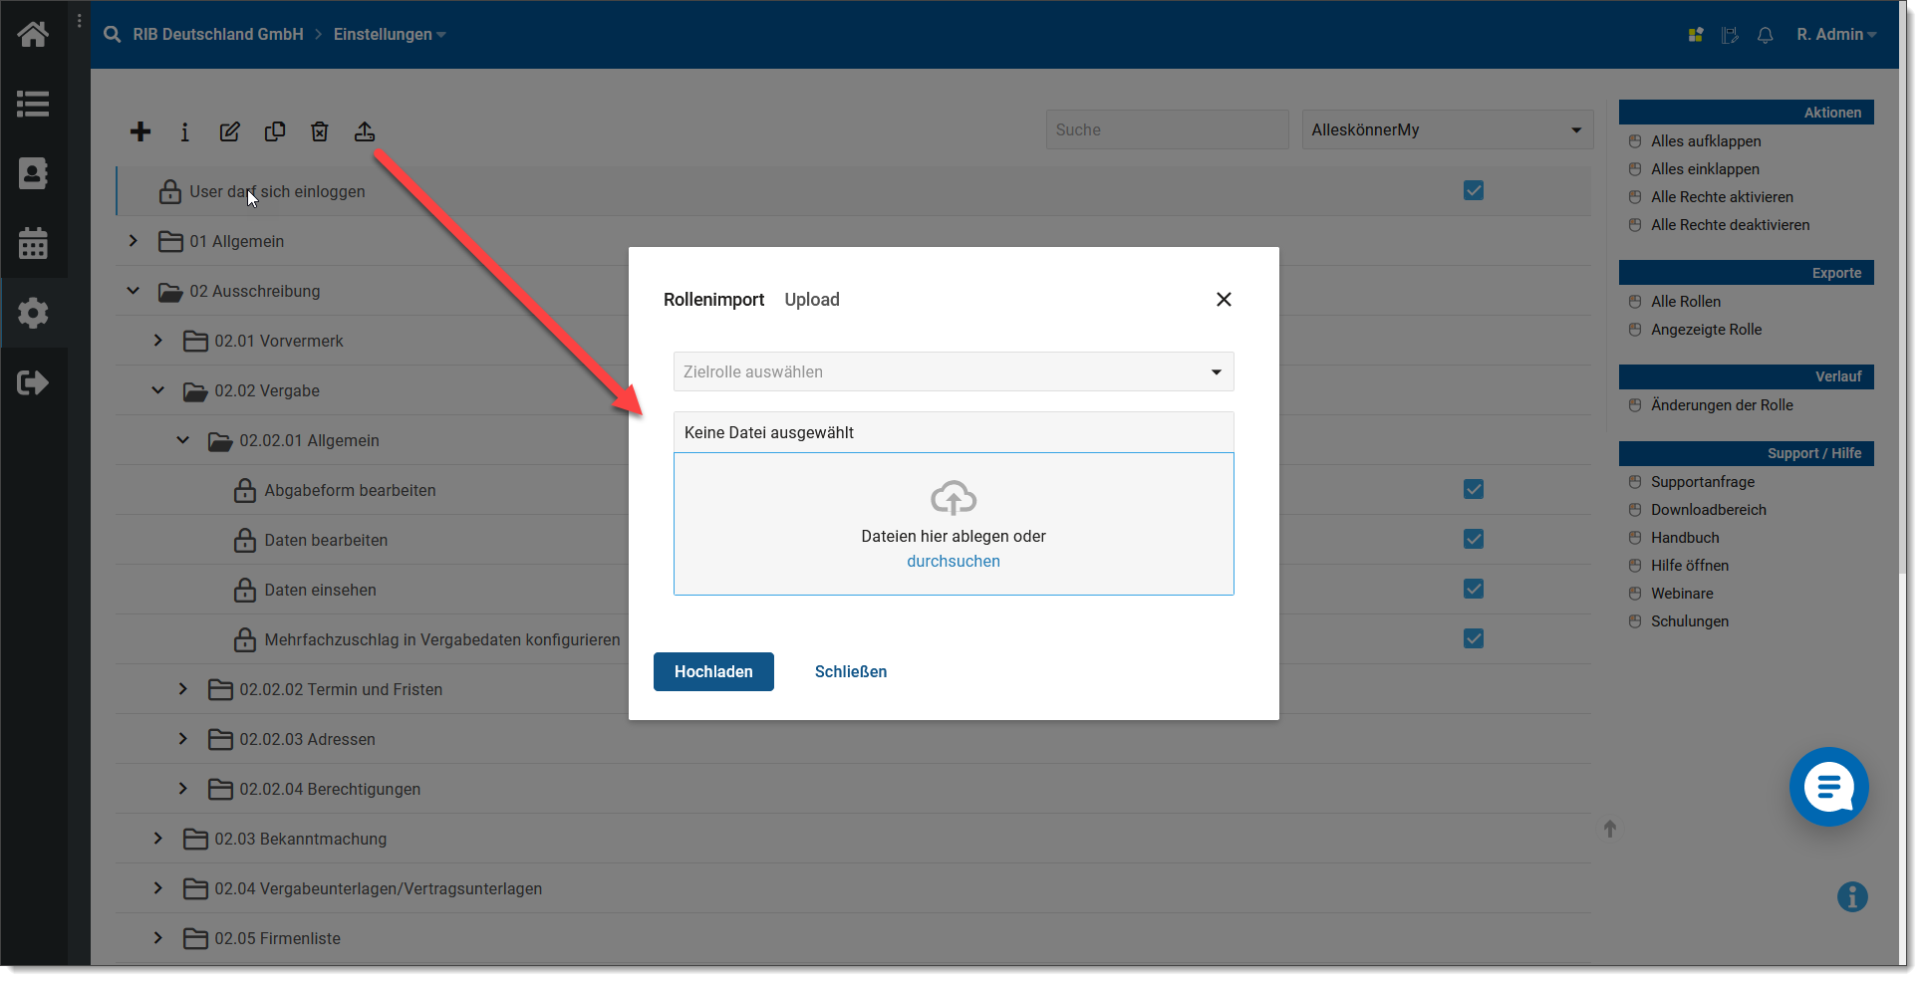Open the colored apps icon in header

pyautogui.click(x=1696, y=35)
